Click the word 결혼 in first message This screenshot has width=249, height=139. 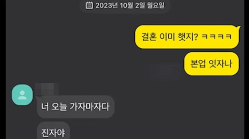148,37
